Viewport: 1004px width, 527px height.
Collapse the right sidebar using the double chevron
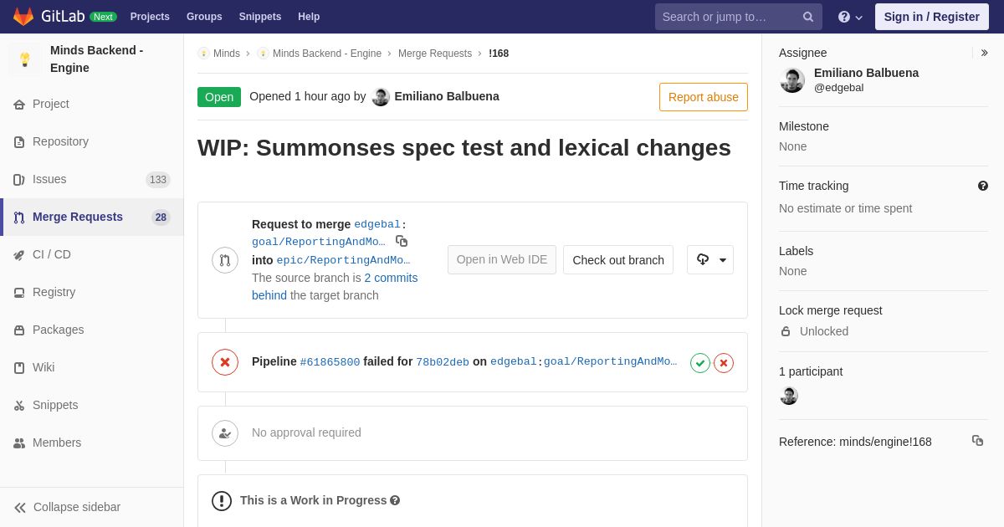tap(984, 53)
